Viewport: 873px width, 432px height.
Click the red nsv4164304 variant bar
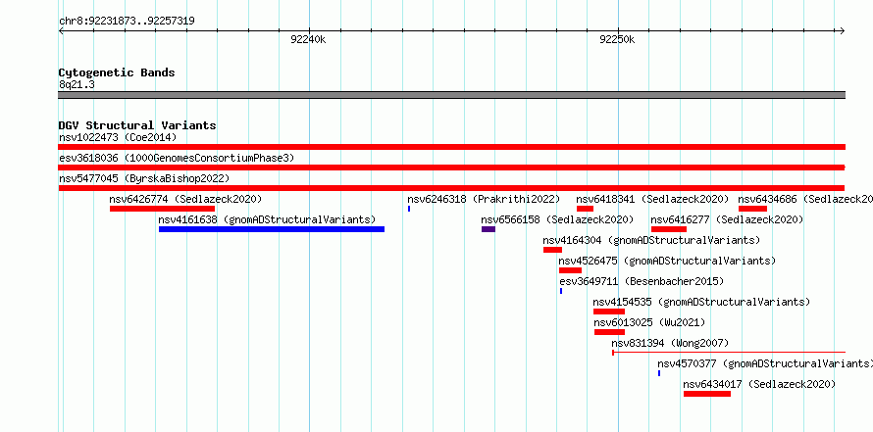point(553,250)
